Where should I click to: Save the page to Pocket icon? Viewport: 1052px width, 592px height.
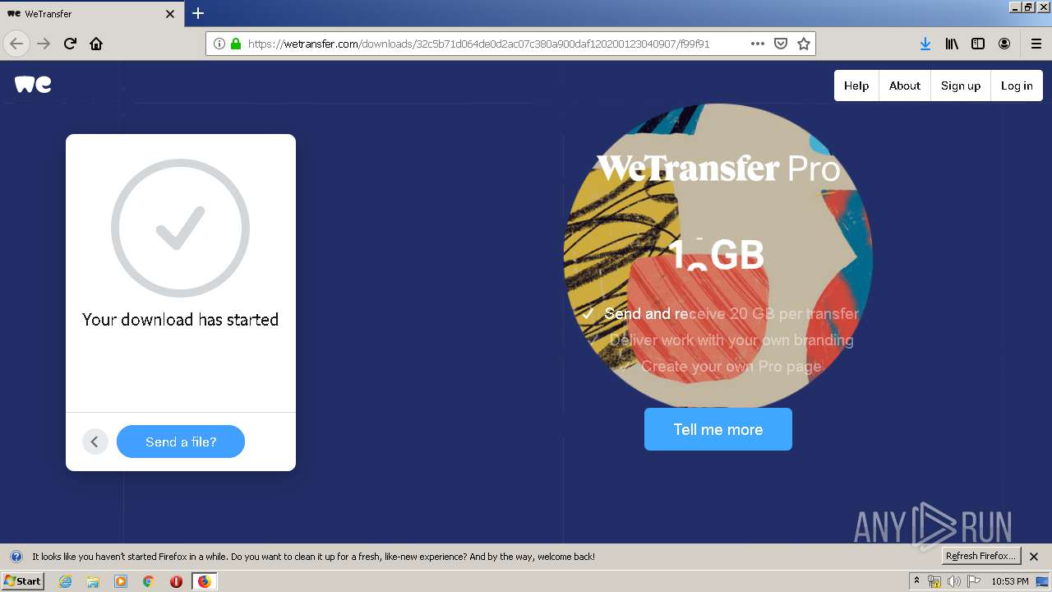[781, 44]
